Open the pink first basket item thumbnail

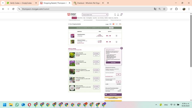point(72,36)
